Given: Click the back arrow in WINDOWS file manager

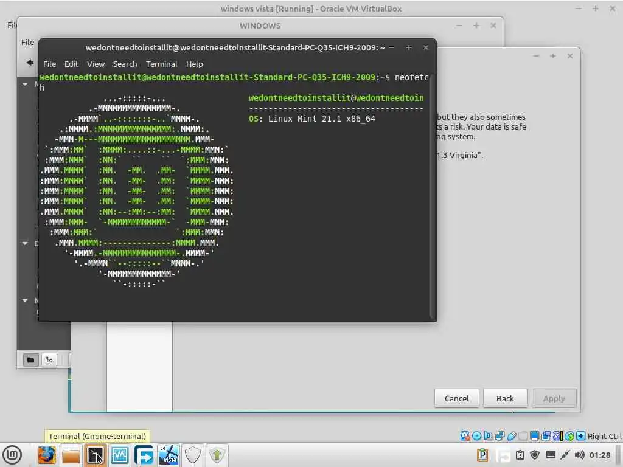Looking at the screenshot, I should pyautogui.click(x=30, y=63).
